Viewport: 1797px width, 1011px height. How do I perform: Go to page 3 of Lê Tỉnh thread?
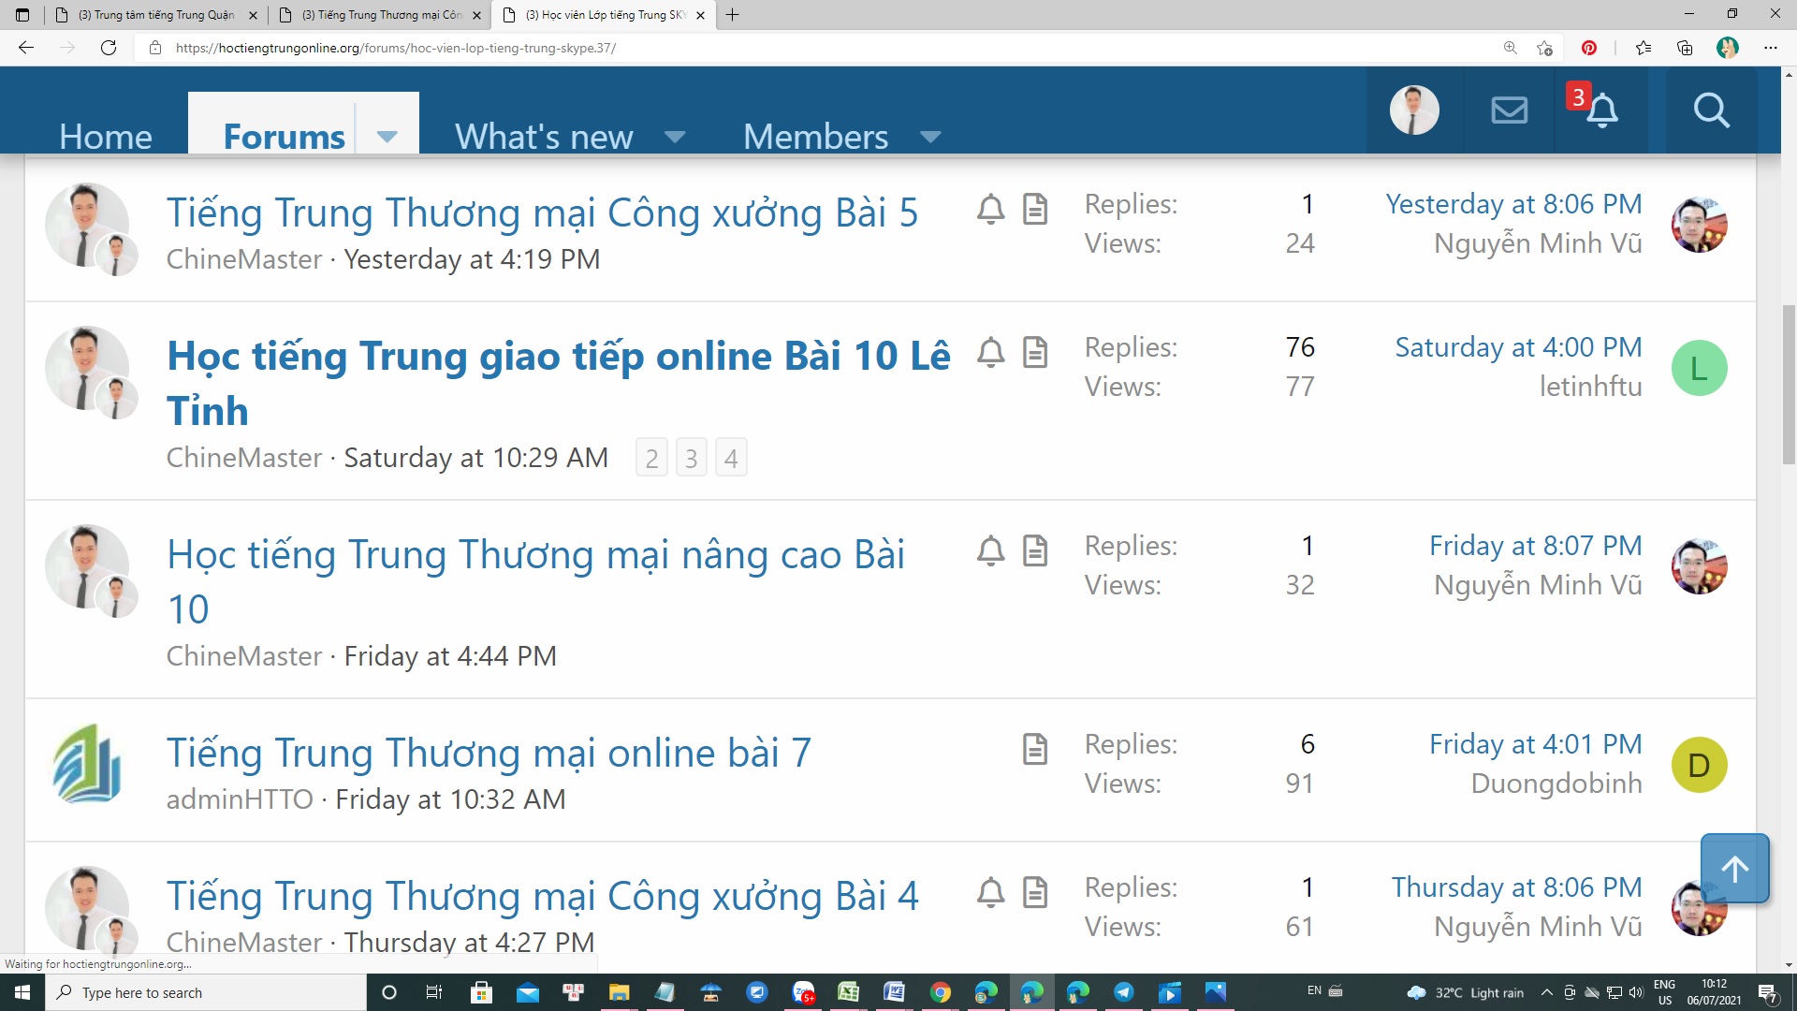coord(691,458)
